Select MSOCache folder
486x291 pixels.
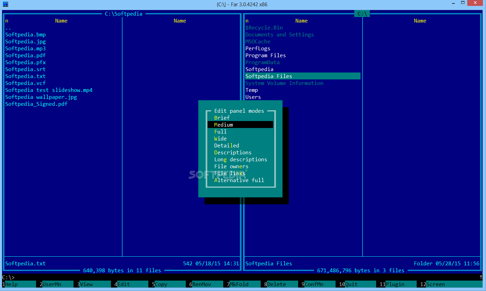pos(258,42)
